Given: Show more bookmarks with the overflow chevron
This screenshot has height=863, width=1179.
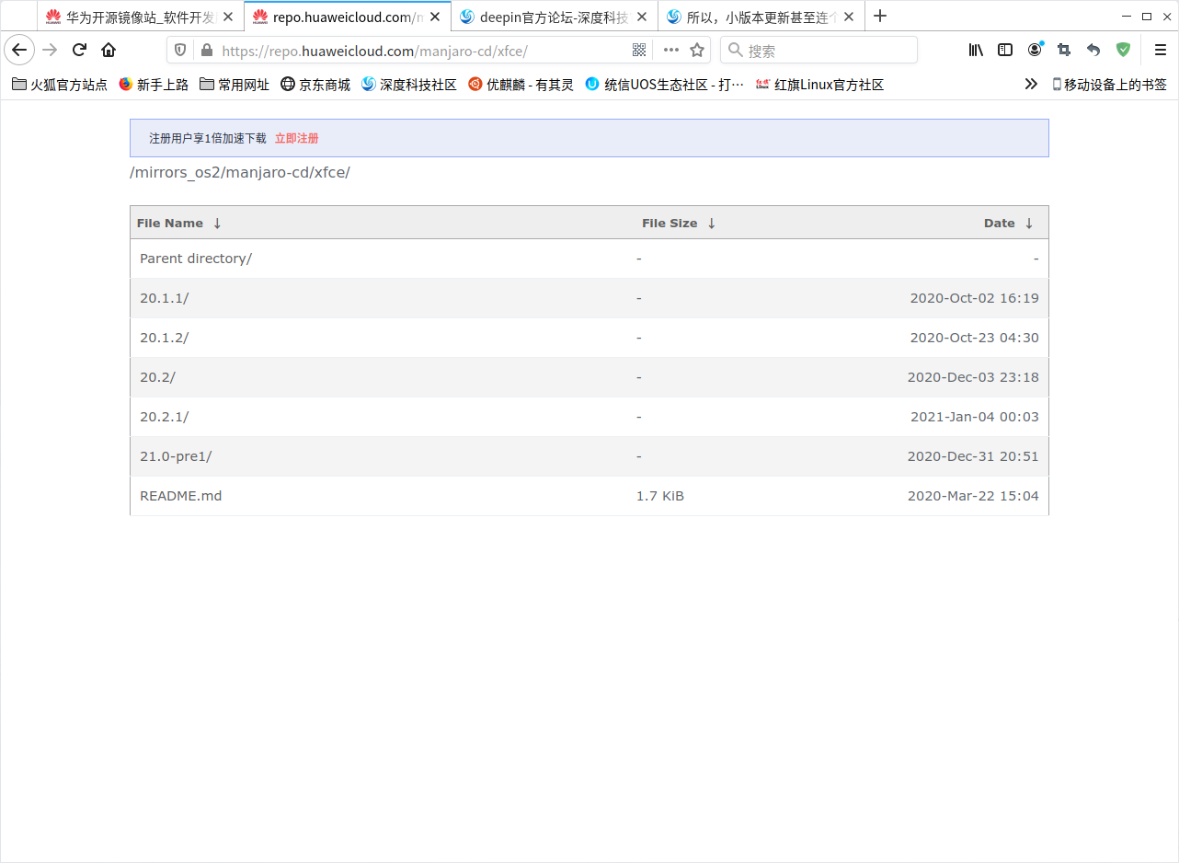Looking at the screenshot, I should [1031, 84].
